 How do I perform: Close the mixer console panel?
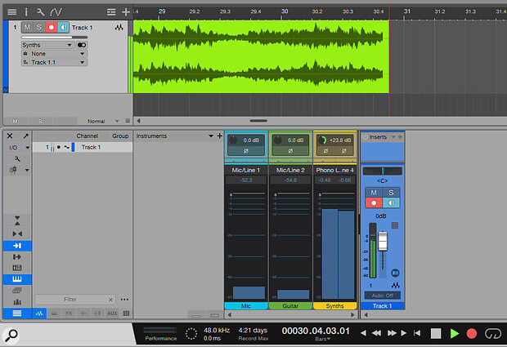coord(10,136)
